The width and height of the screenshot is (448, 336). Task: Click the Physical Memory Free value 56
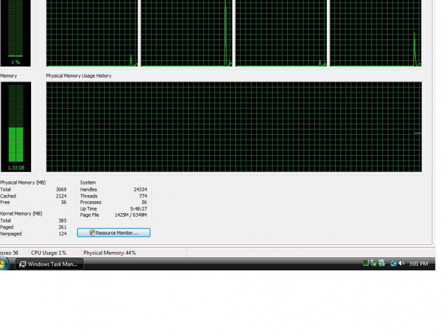tap(64, 202)
